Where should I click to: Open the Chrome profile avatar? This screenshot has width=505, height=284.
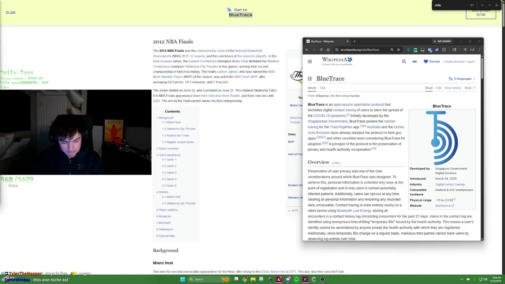[x=472, y=50]
